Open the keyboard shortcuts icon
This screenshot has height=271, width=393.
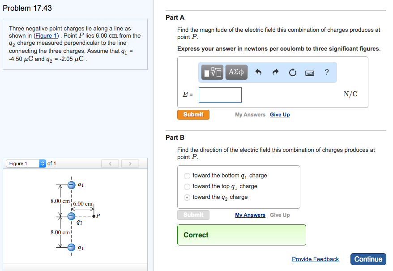[x=310, y=72]
